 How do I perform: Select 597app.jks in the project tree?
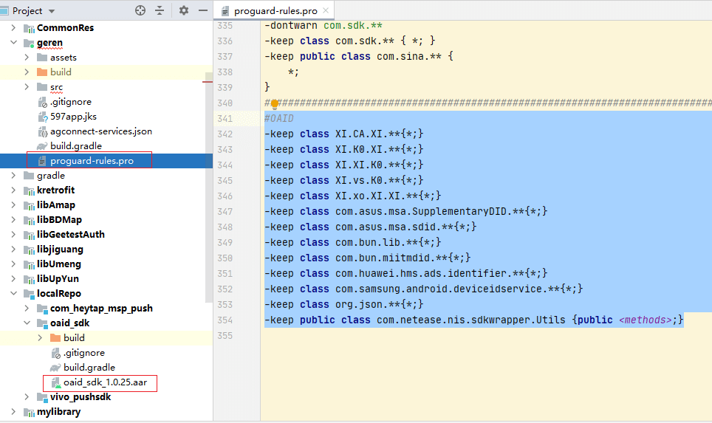(x=73, y=116)
